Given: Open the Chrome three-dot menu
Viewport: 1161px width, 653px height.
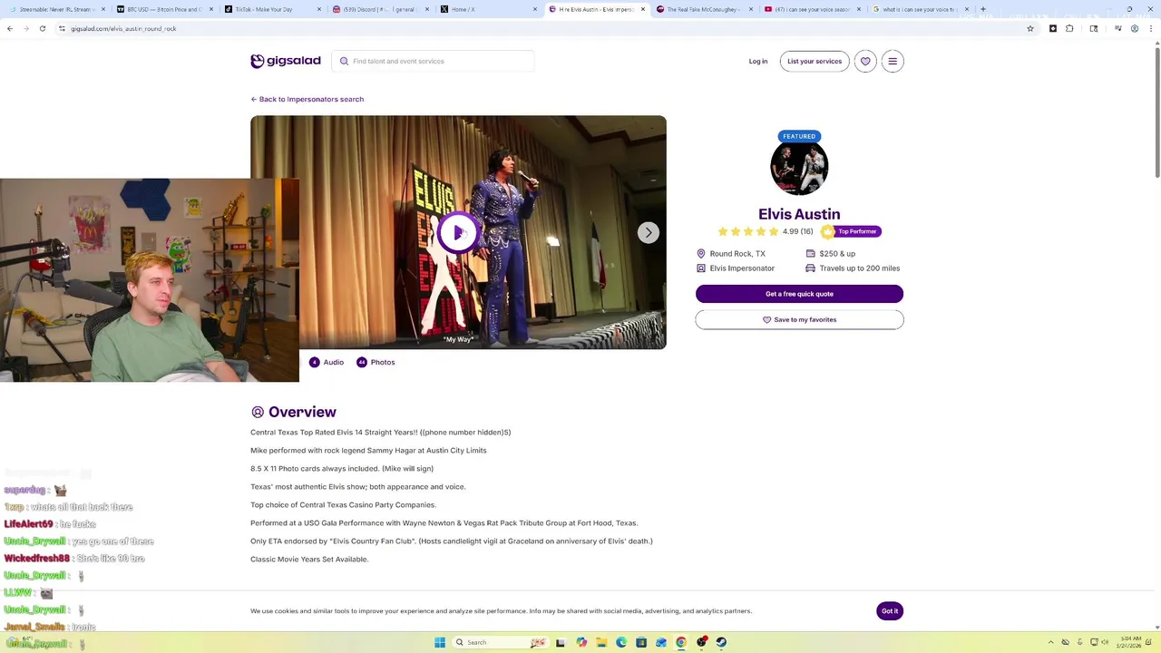Looking at the screenshot, I should point(1153,28).
